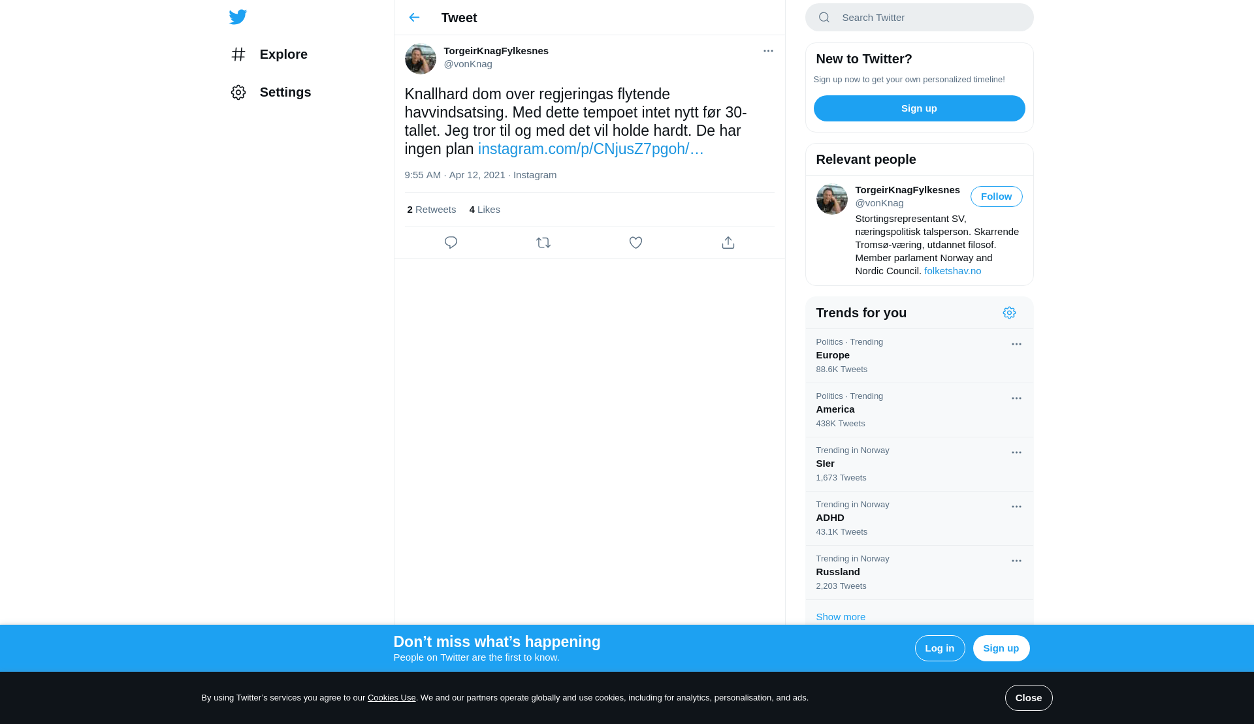This screenshot has height=724, width=1254.
Task: Like the tweet with the heart icon
Action: (635, 243)
